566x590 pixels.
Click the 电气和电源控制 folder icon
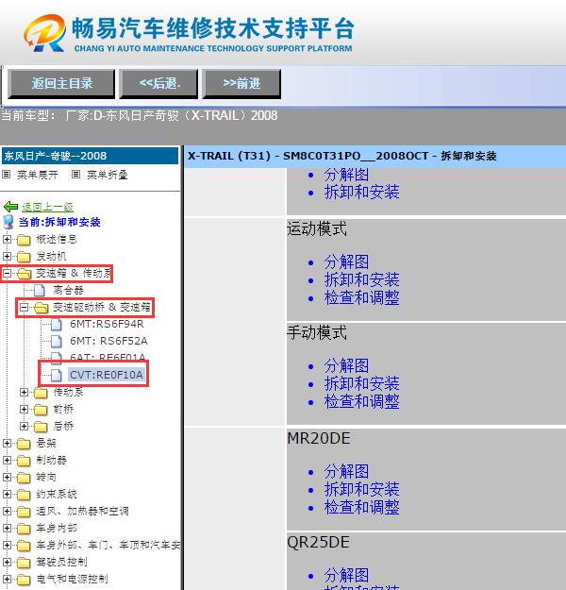[24, 580]
